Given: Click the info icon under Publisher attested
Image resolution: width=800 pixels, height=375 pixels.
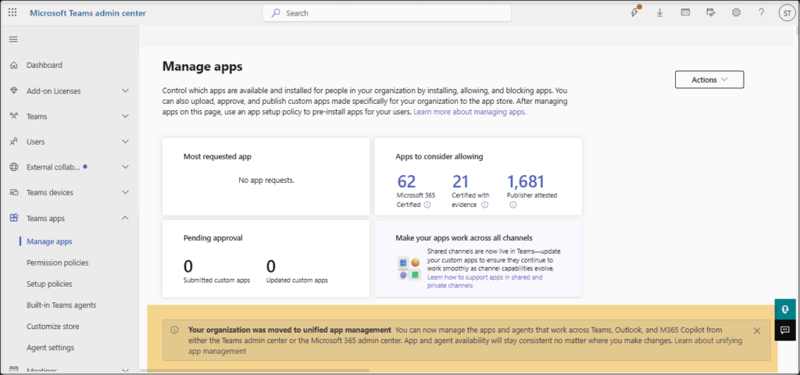Looking at the screenshot, I should coord(513,205).
